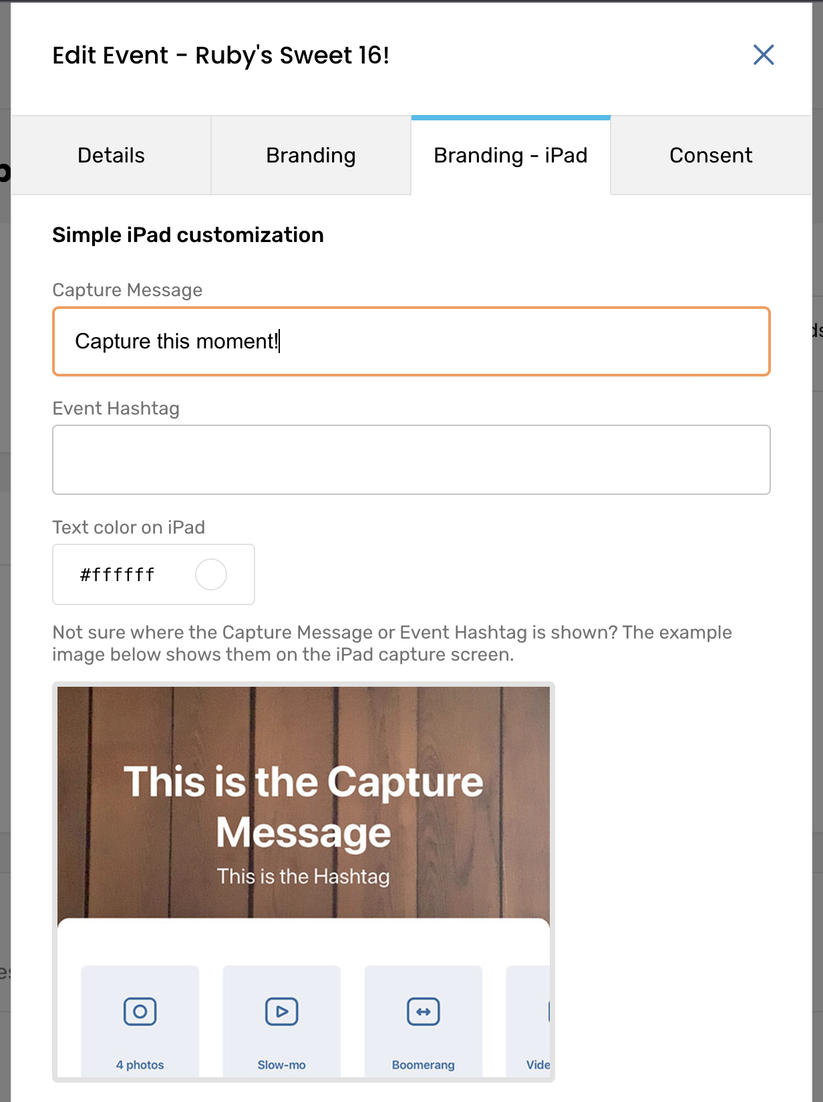823x1102 pixels.
Task: Select the Branding - iPad tab
Action: click(510, 155)
